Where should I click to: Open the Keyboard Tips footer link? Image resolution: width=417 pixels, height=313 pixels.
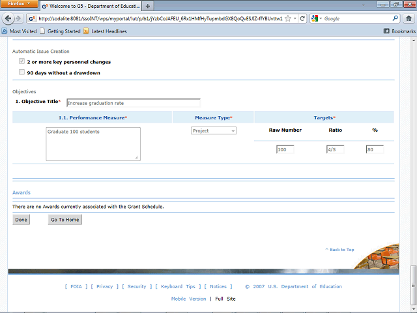[178, 286]
